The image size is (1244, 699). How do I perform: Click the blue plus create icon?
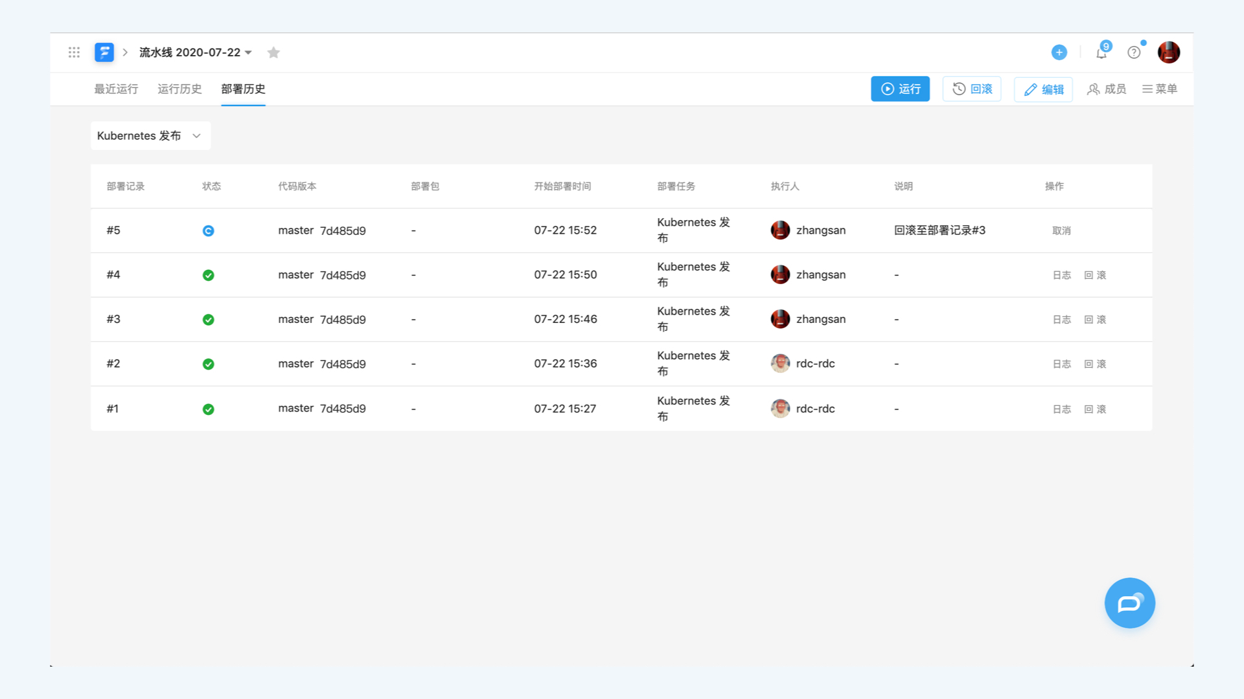[x=1059, y=52]
